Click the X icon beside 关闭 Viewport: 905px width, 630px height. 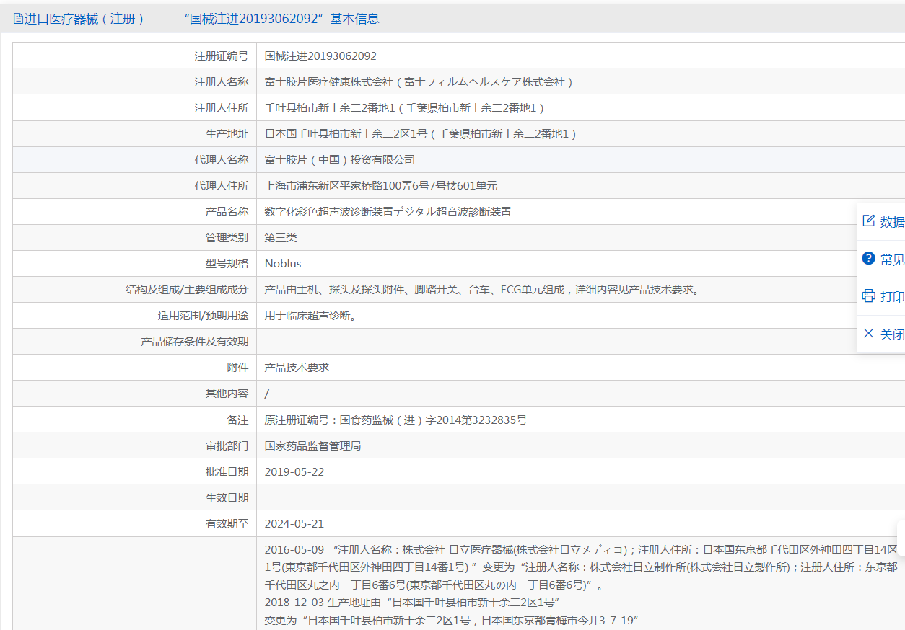click(x=869, y=334)
